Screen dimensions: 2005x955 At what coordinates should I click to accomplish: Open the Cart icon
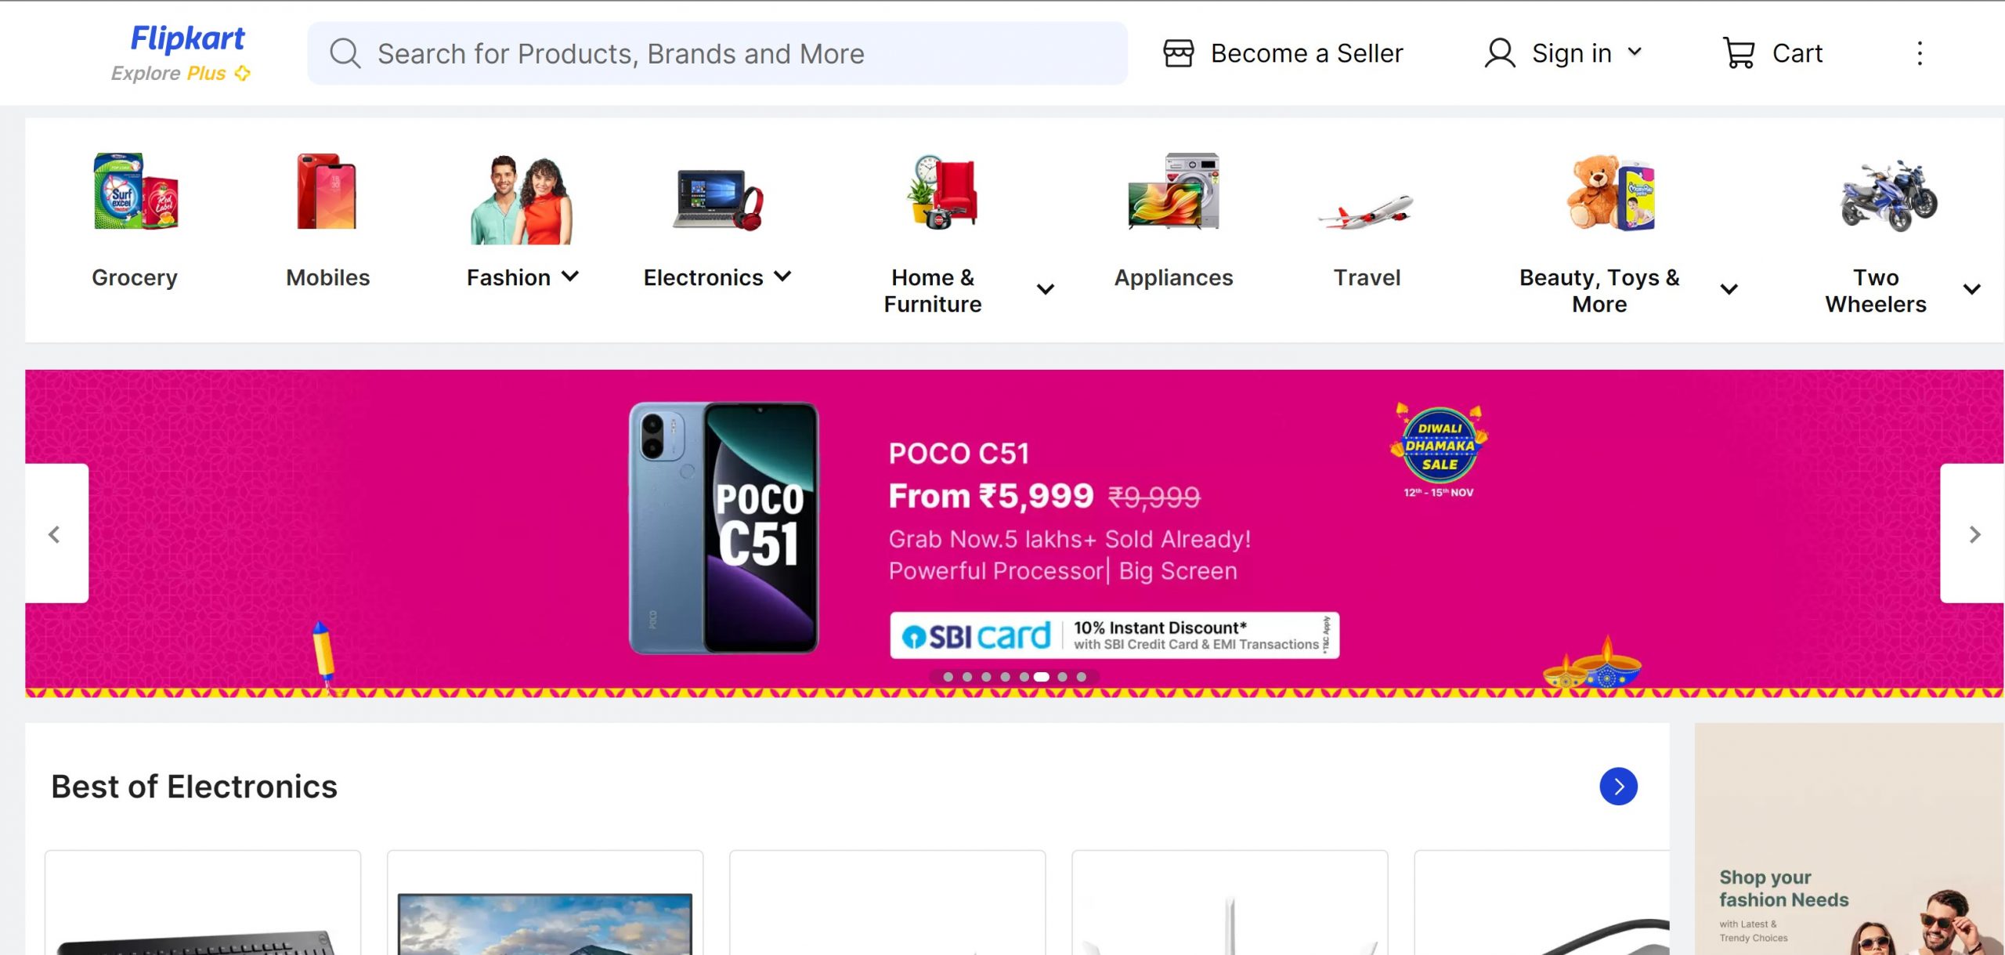coord(1739,53)
